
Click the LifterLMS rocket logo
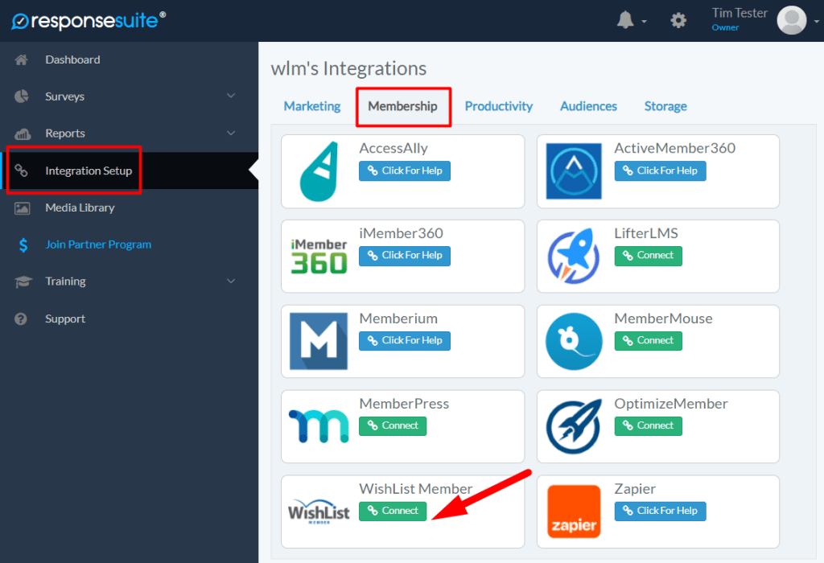pos(573,256)
